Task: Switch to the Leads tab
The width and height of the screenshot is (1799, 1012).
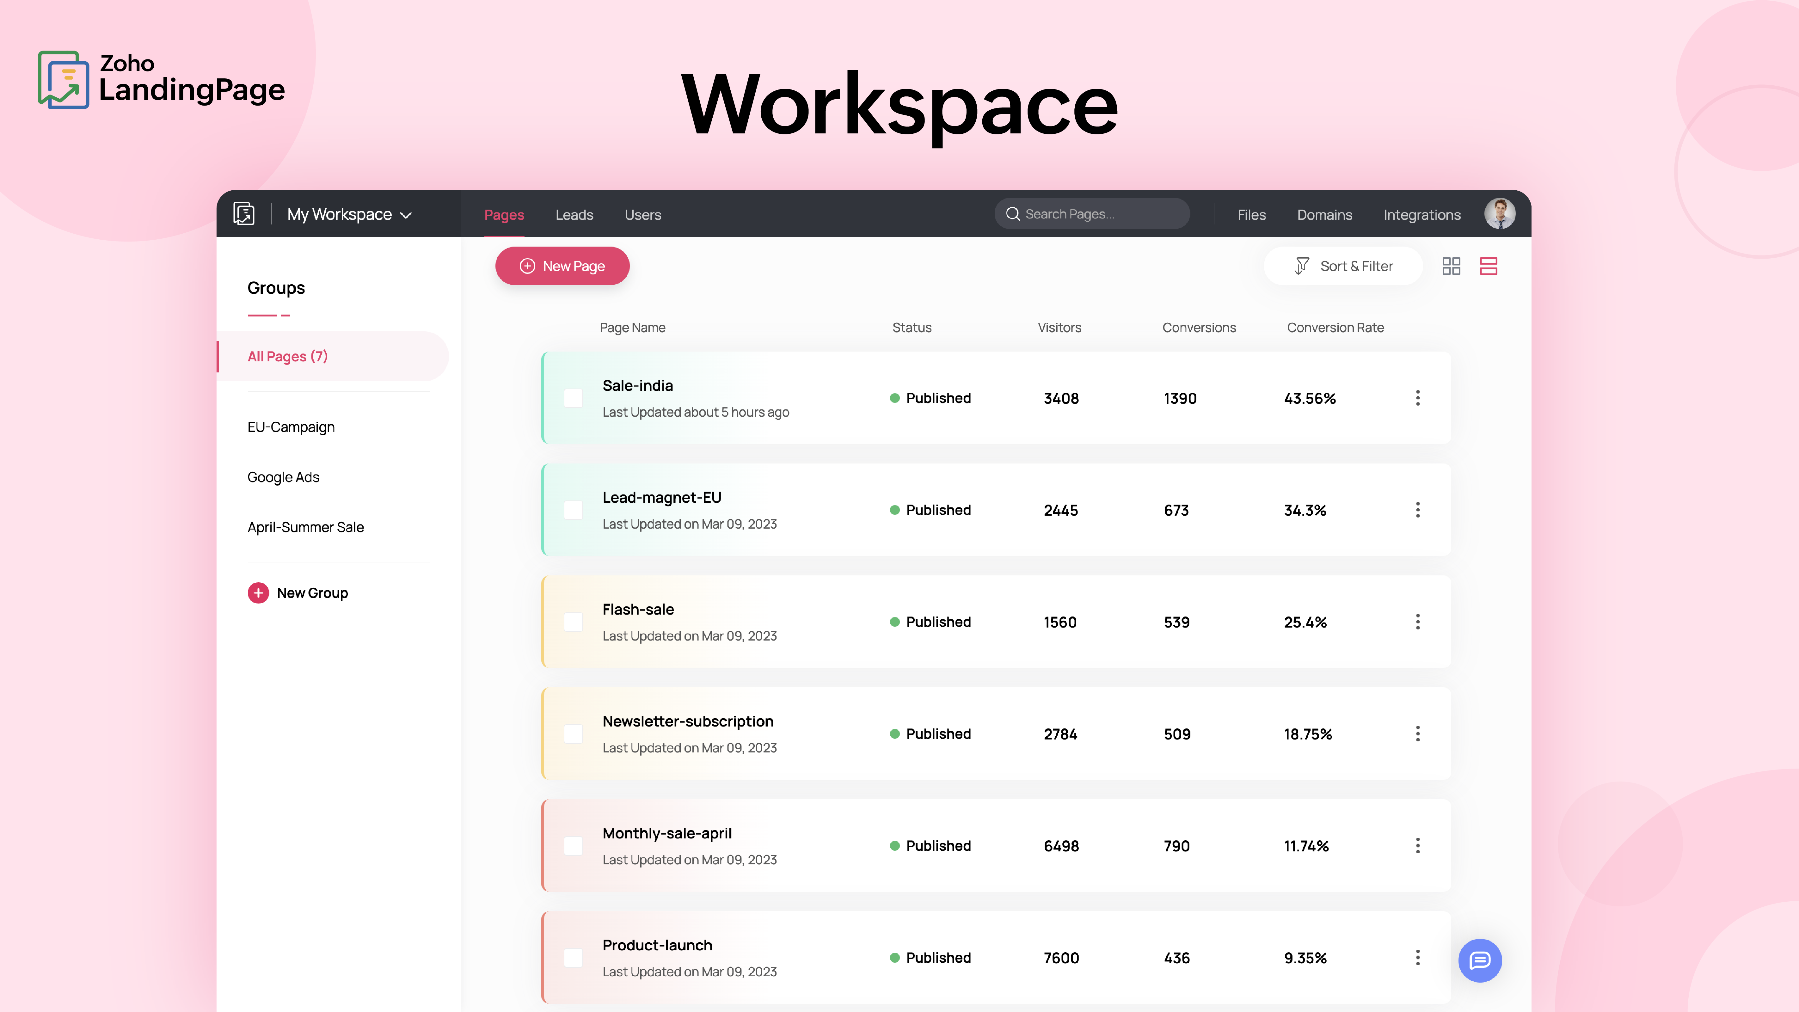Action: tap(574, 214)
